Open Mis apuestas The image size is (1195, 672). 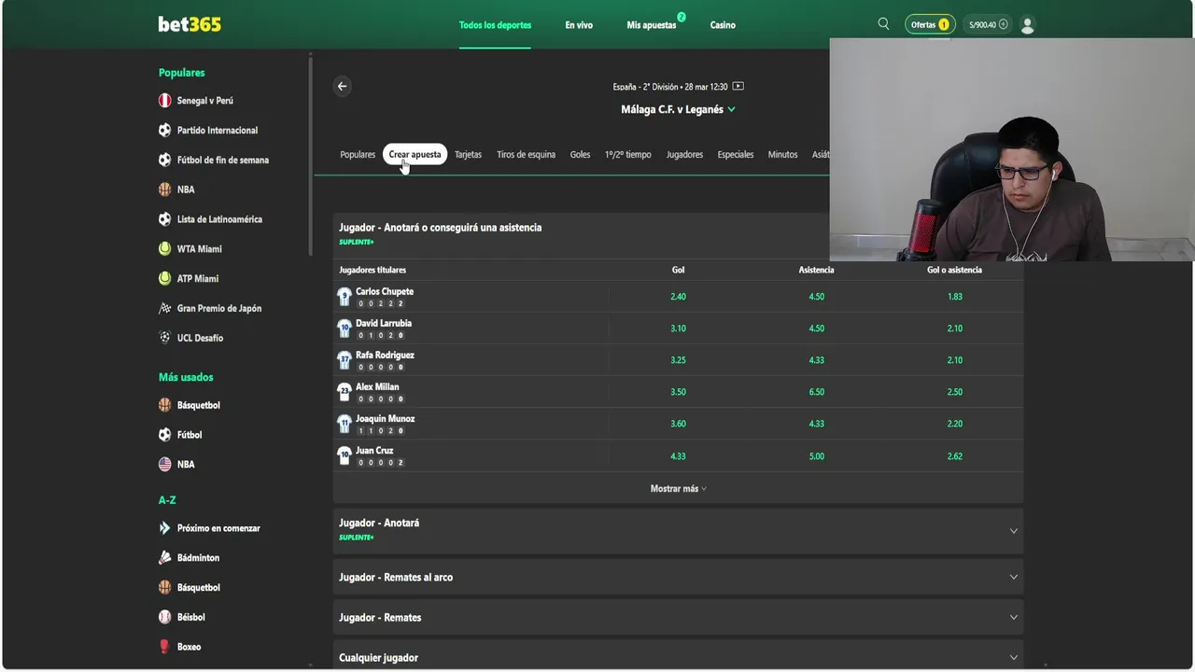point(652,25)
